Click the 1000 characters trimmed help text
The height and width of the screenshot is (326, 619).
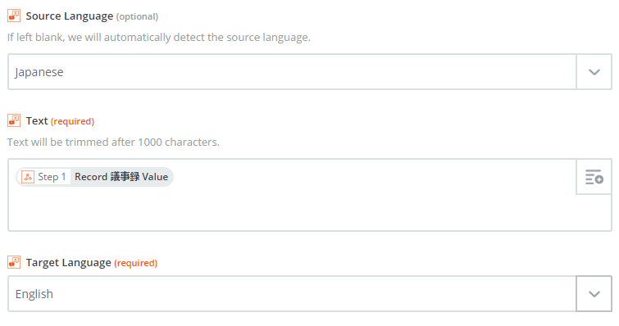pos(113,142)
